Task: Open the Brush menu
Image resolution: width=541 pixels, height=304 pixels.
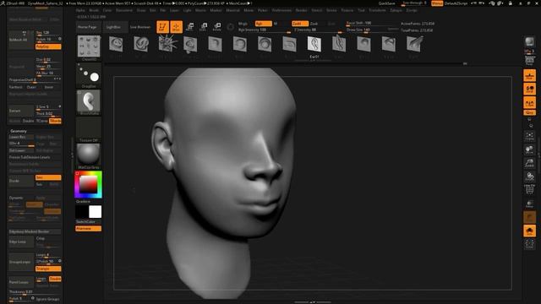Action: tap(94, 10)
